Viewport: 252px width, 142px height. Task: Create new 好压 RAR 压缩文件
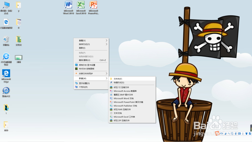tap(132, 109)
